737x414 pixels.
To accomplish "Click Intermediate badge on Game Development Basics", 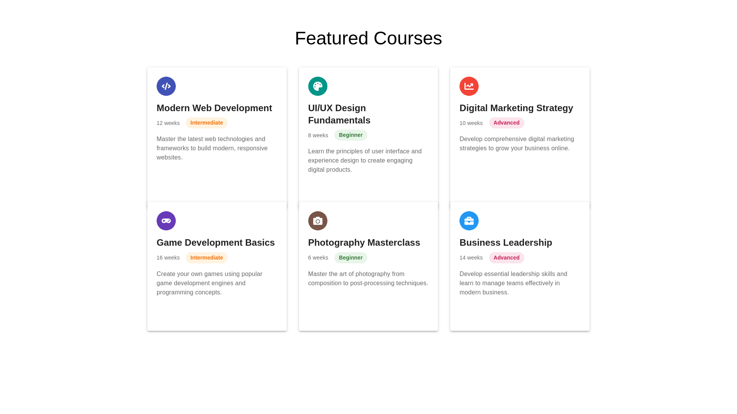I will 207,258.
